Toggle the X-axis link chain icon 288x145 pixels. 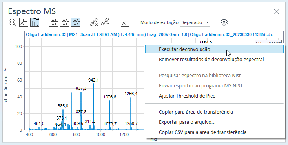click(94, 22)
